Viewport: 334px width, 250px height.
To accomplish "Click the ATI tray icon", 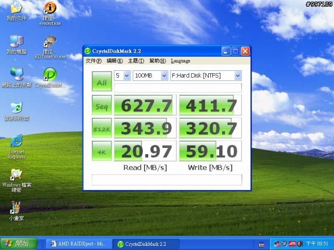I will [x=292, y=244].
